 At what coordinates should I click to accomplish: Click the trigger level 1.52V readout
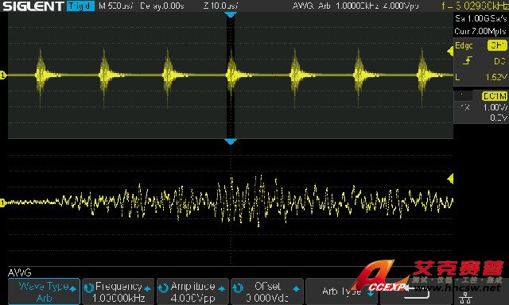495,77
